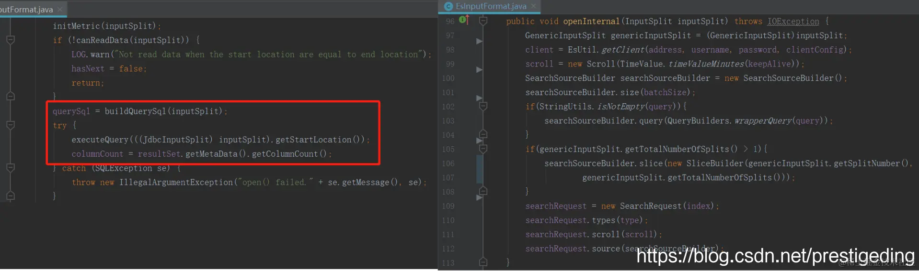This screenshot has height=271, width=919.
Task: Click the gray change marker between lines 97 and 98
Action: 479,42
